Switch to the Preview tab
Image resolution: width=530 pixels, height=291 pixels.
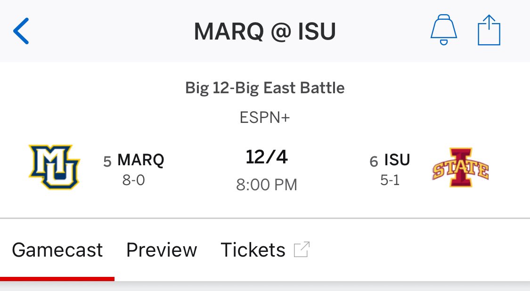[x=162, y=250]
